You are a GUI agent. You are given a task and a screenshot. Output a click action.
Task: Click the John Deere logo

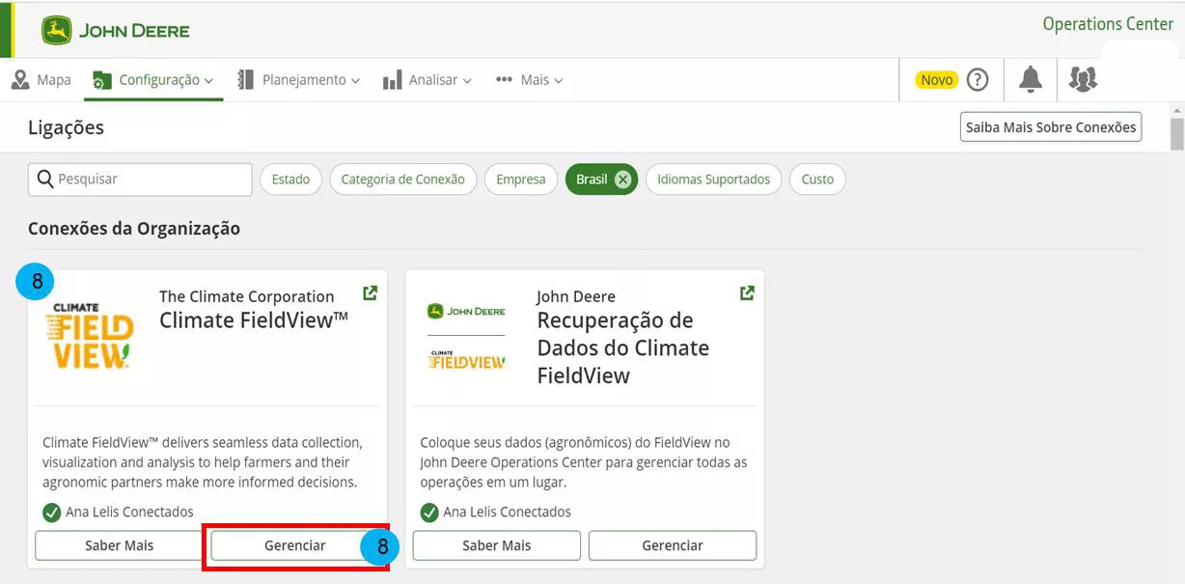pyautogui.click(x=116, y=31)
